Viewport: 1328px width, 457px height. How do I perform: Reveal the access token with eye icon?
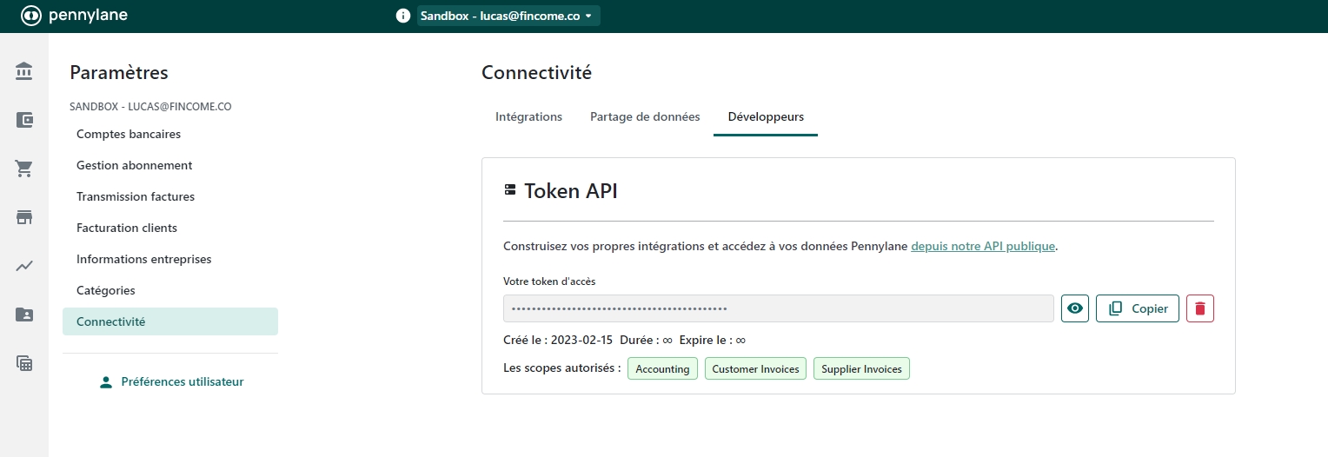pyautogui.click(x=1075, y=308)
